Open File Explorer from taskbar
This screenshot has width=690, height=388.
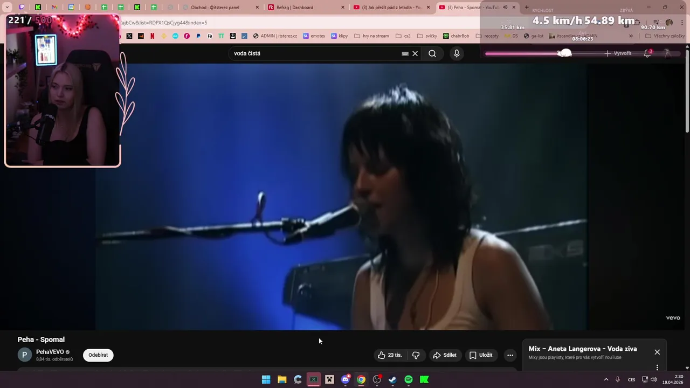click(282, 379)
